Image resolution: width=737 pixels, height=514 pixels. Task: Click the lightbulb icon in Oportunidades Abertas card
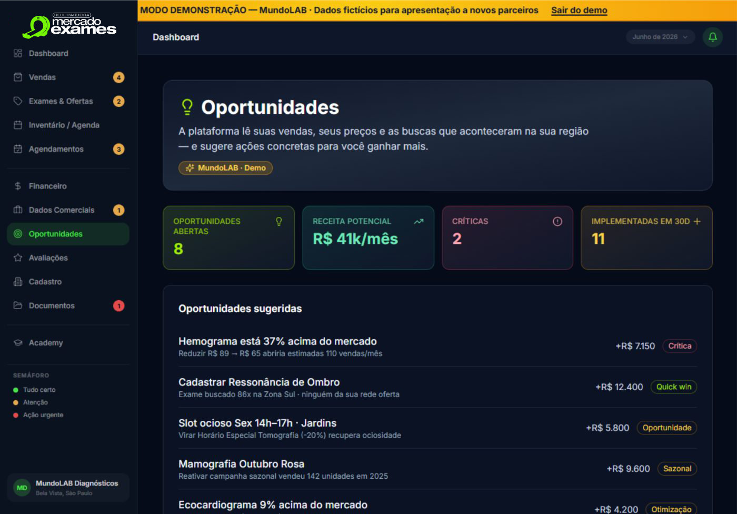coord(279,221)
